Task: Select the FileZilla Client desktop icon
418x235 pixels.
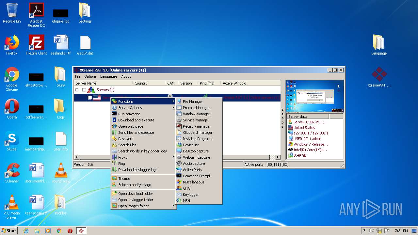Action: pos(36,45)
